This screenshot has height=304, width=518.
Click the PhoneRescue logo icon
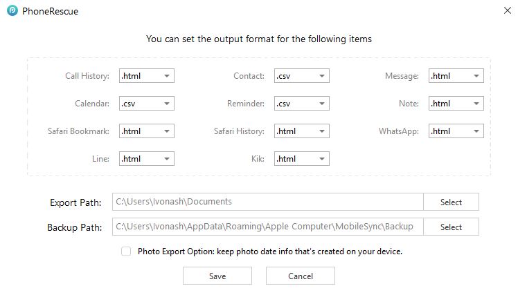[x=12, y=11]
